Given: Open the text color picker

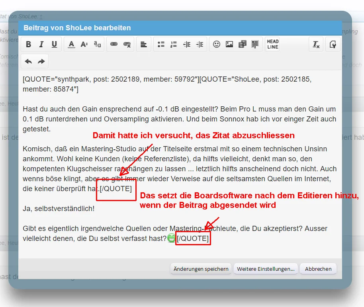Looking at the screenshot, I should tap(72, 44).
